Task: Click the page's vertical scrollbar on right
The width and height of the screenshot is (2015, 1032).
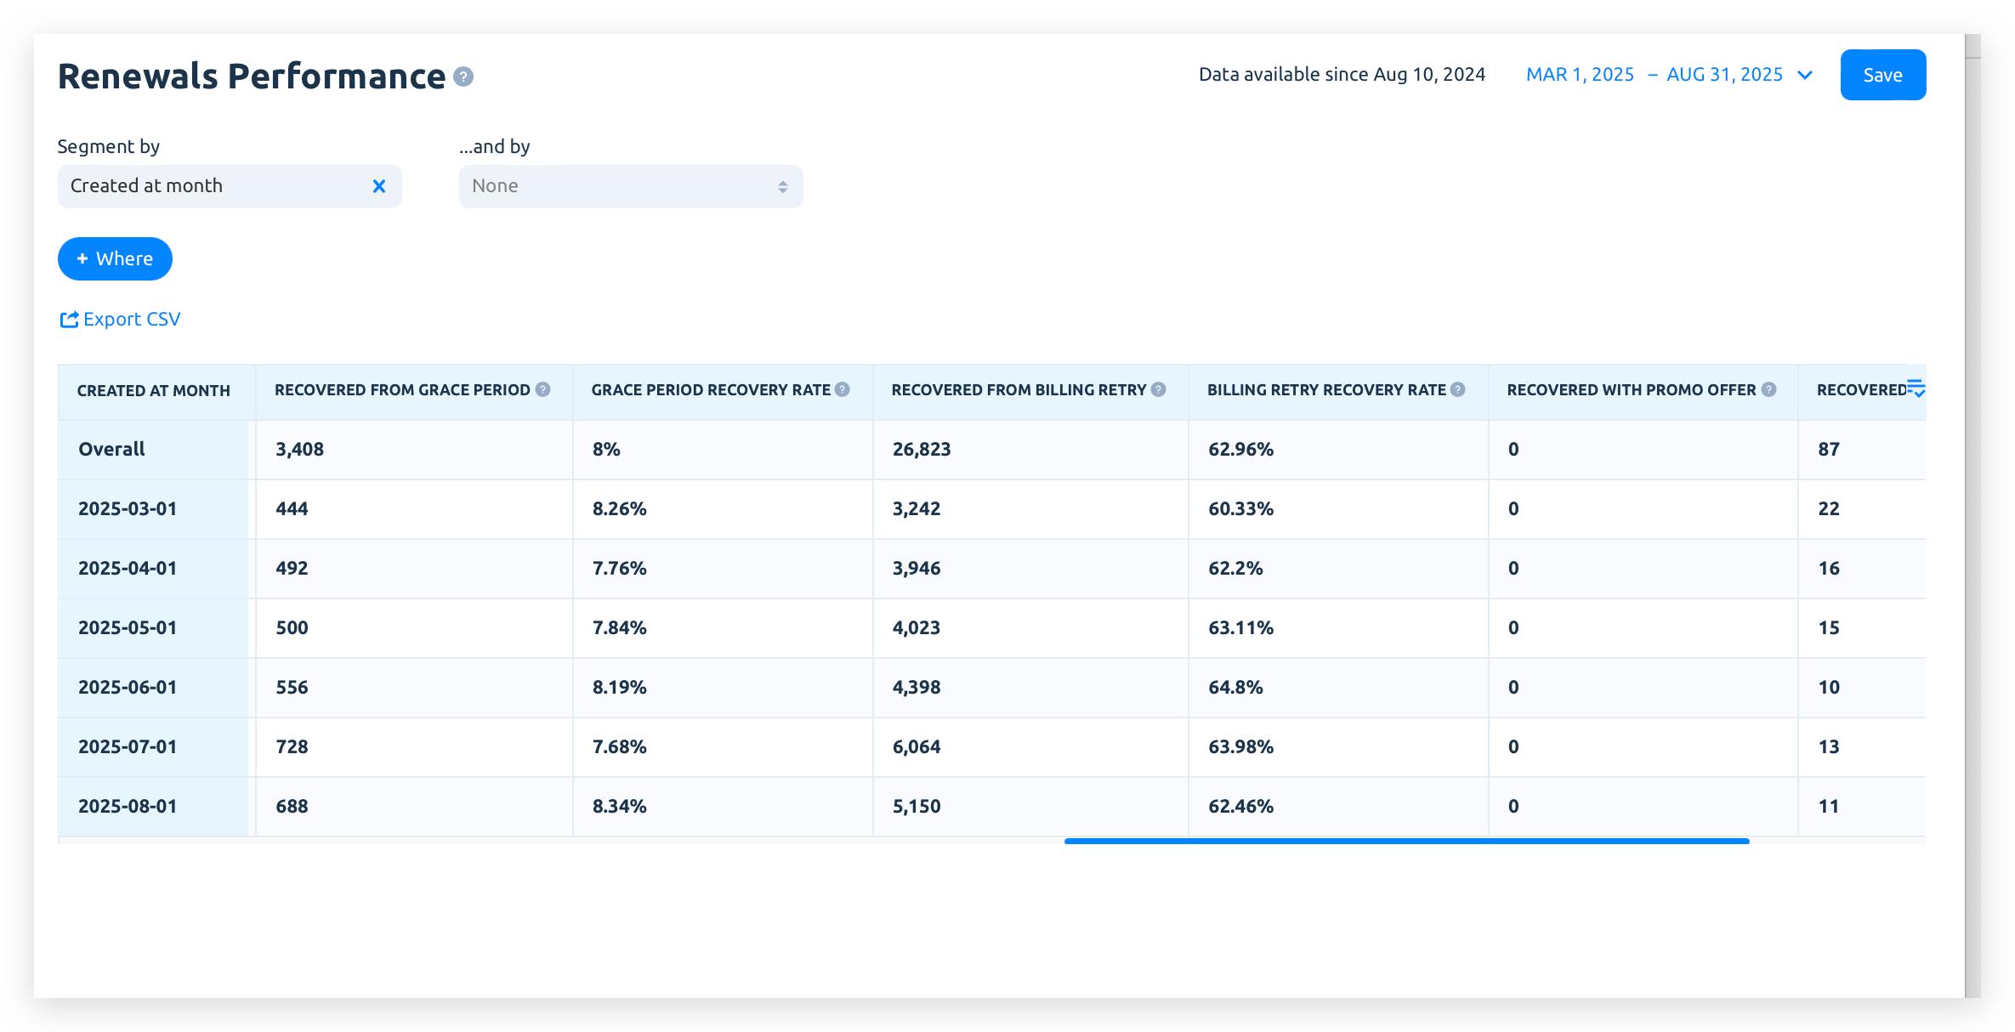Action: tap(1972, 510)
